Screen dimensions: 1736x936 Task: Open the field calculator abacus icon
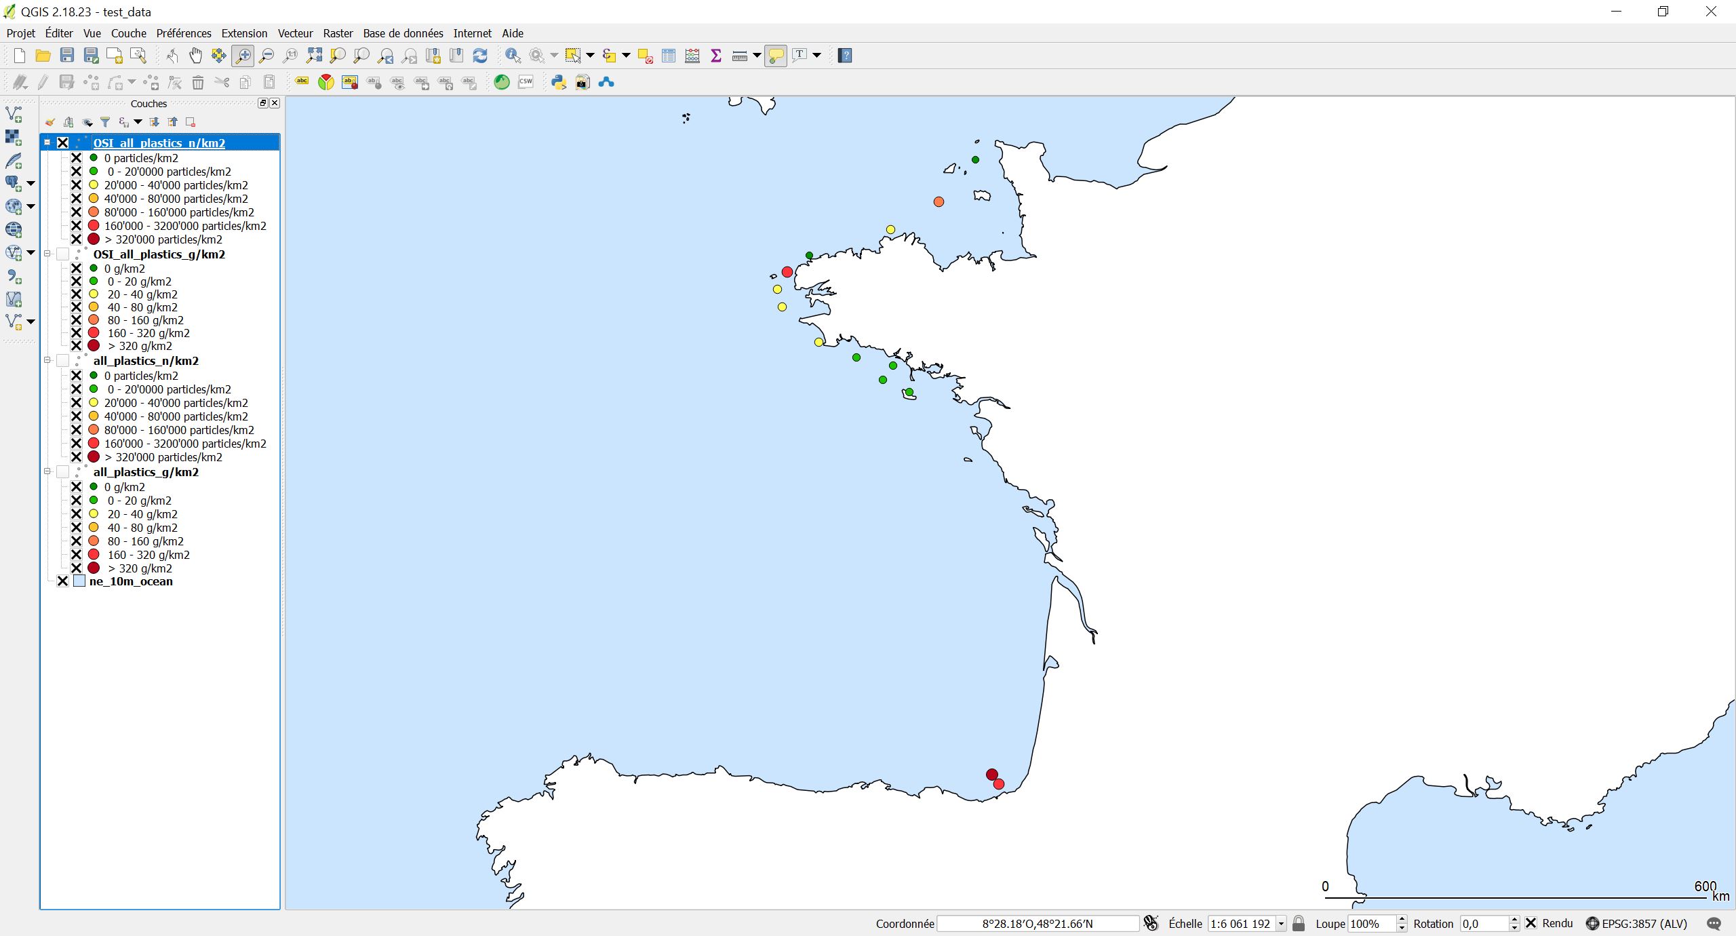coord(692,56)
